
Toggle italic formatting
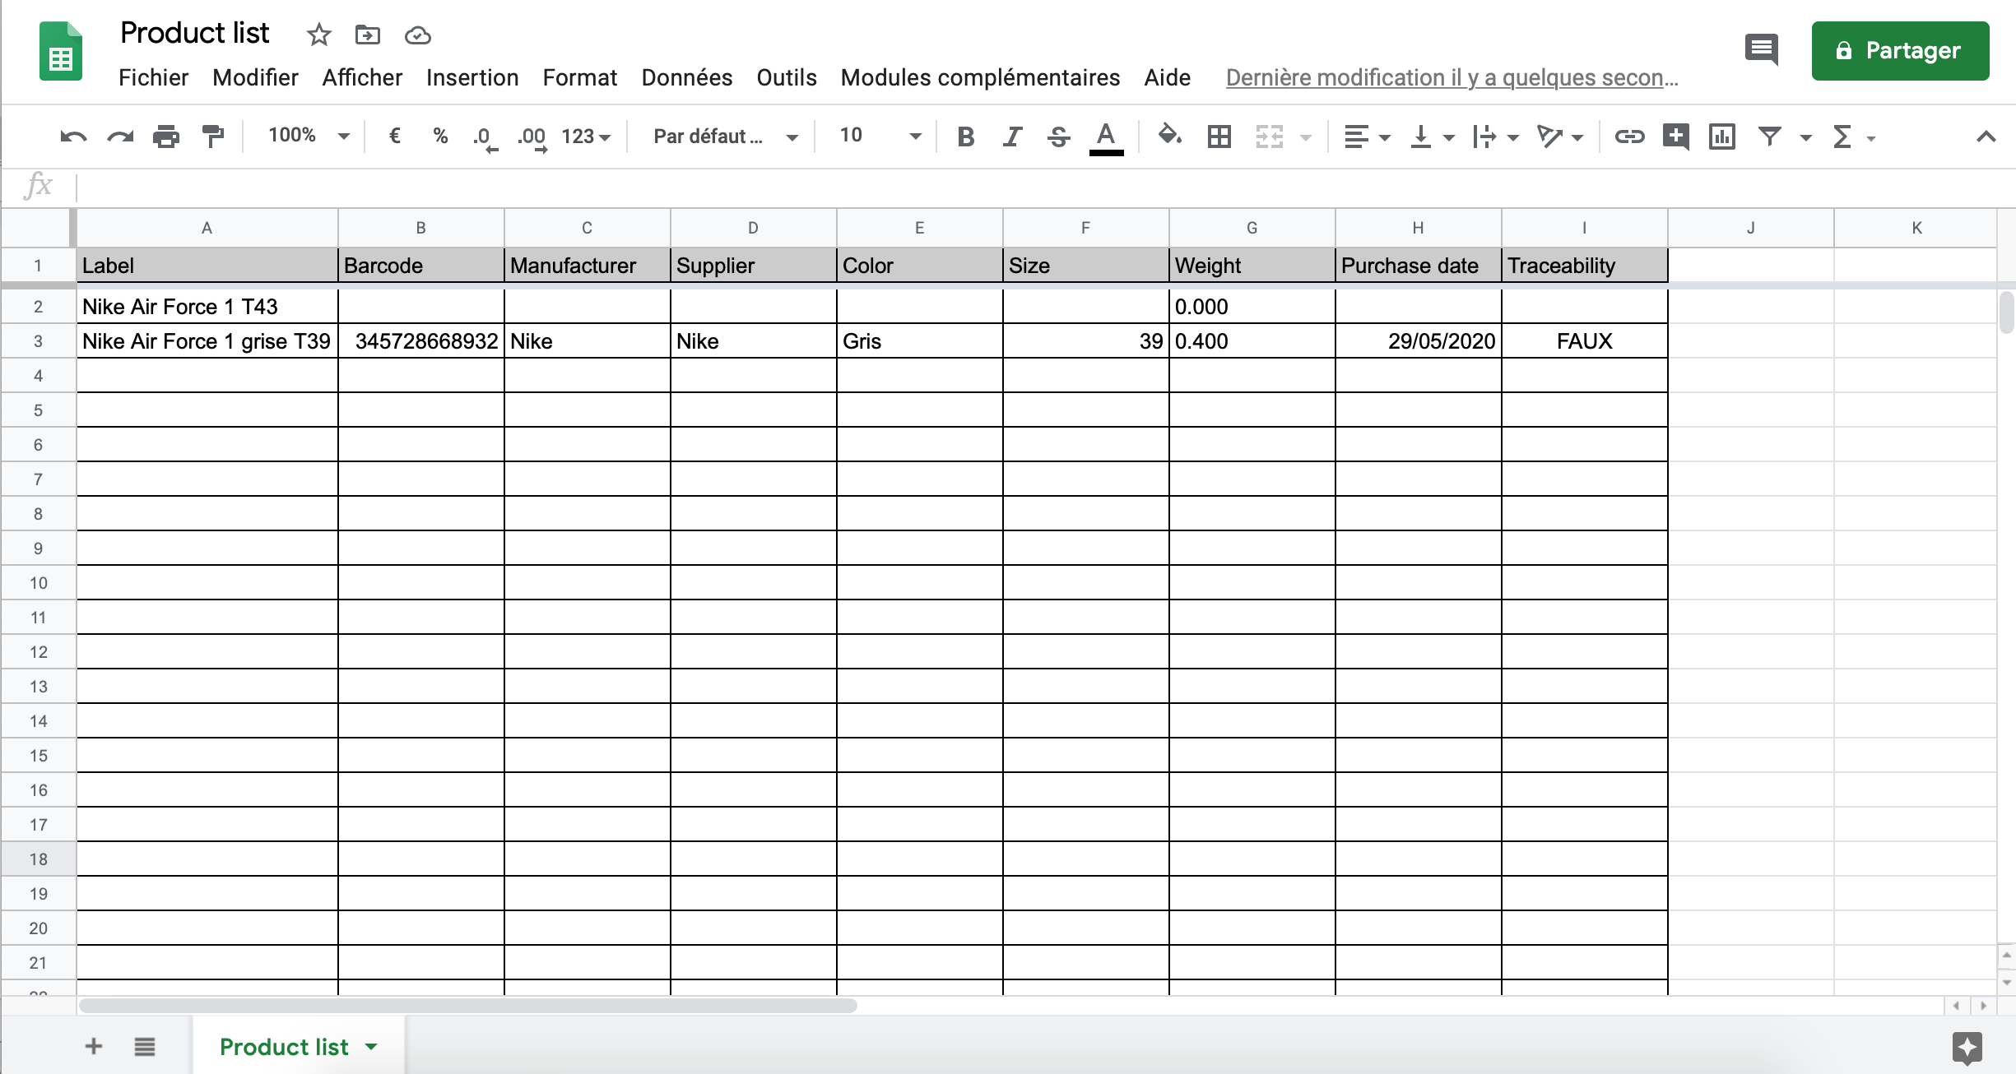click(1013, 137)
